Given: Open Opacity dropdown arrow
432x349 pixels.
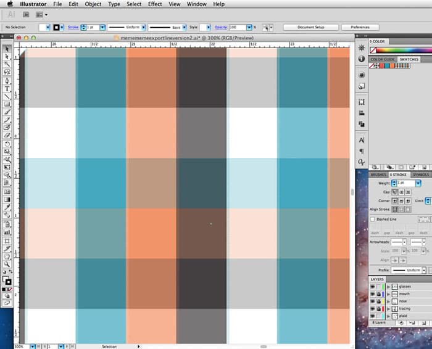Looking at the screenshot, I should pyautogui.click(x=249, y=27).
